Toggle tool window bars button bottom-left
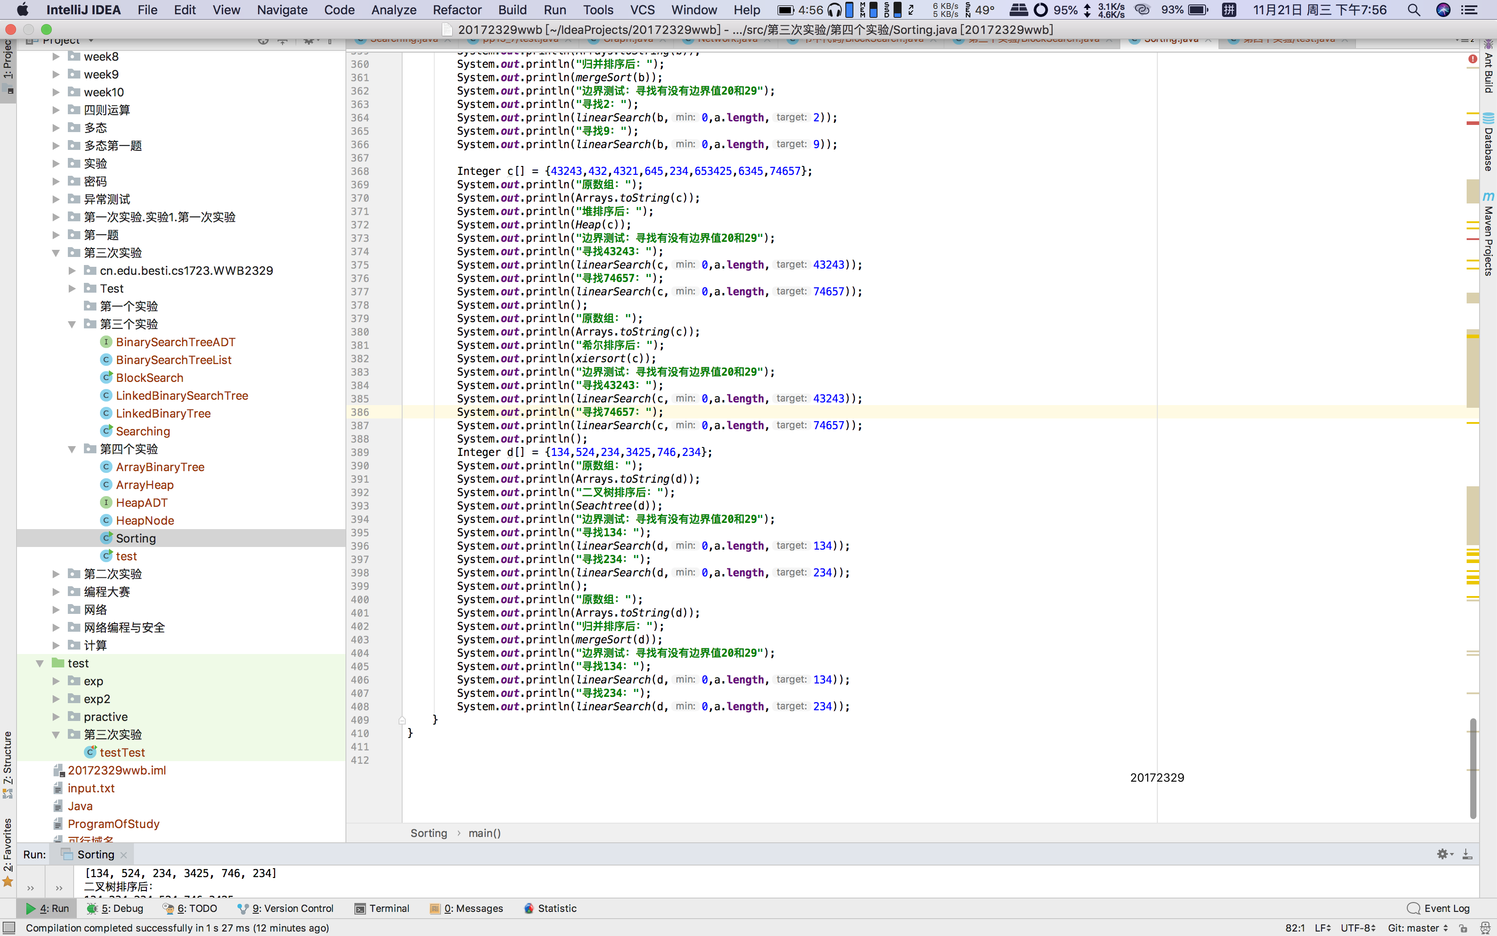 8,928
